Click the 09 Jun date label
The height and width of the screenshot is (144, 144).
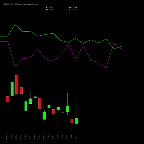(x=39, y=137)
